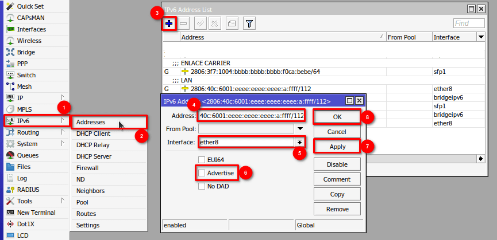Viewport: 497px width, 240px height.
Task: Click the Address input field
Action: point(252,116)
